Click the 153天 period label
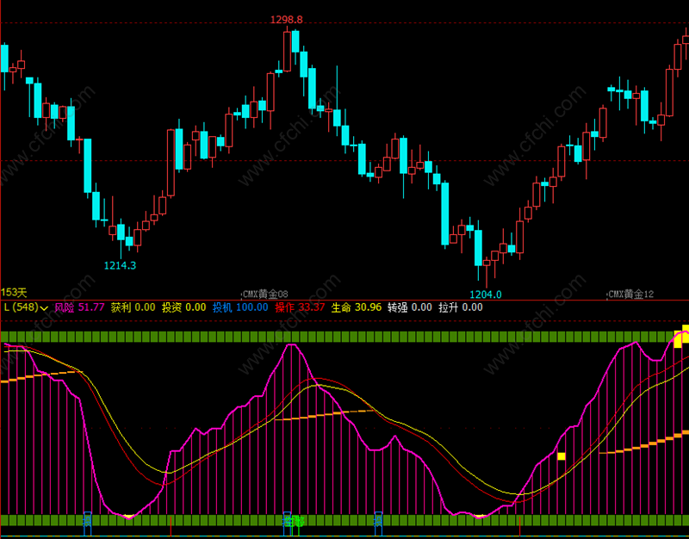Image resolution: width=689 pixels, height=539 pixels. click(x=14, y=293)
